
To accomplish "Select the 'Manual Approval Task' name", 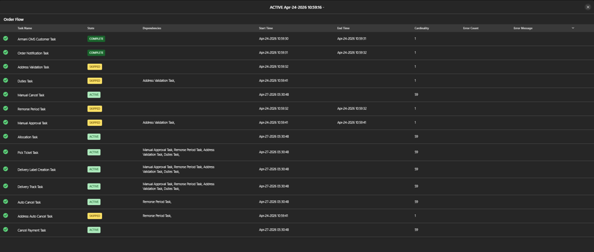I will click(x=32, y=123).
